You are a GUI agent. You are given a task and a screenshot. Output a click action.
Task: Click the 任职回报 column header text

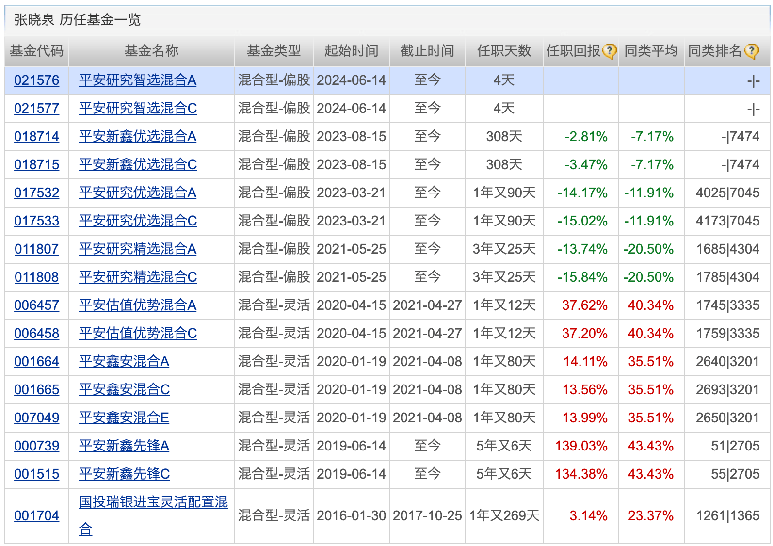pyautogui.click(x=574, y=51)
